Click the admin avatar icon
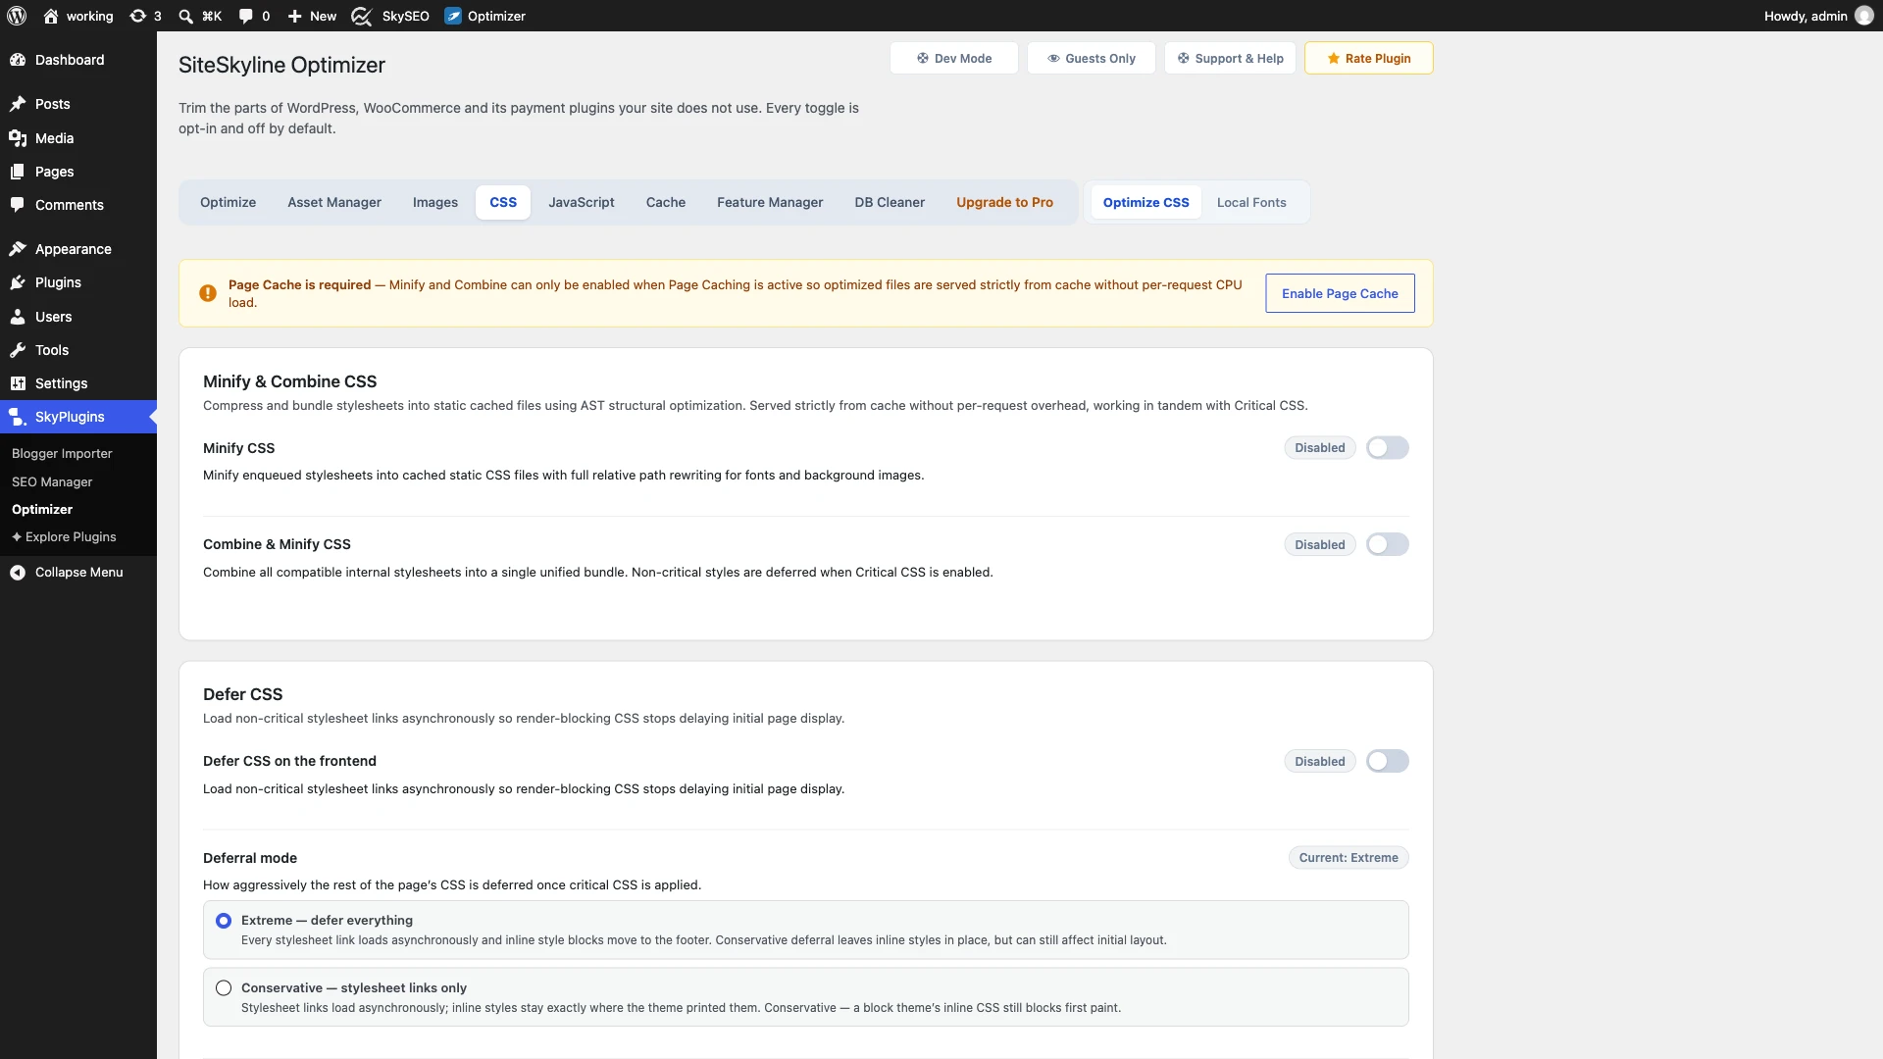The height and width of the screenshot is (1059, 1883). coord(1864,16)
